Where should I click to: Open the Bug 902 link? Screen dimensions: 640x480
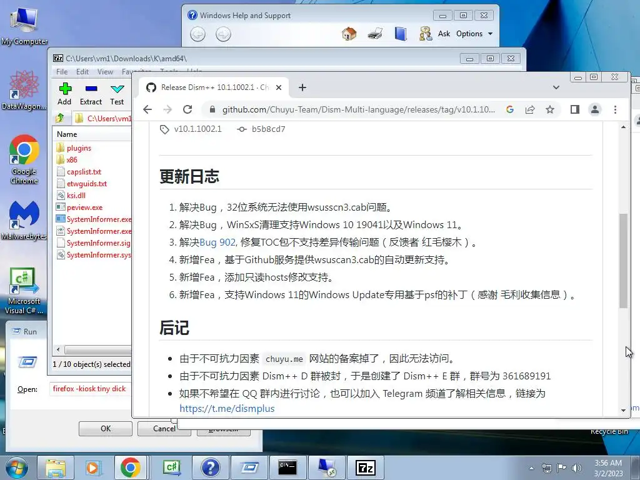pyautogui.click(x=217, y=242)
